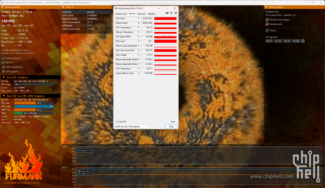Open the GPU Clock sensor dropdown
The height and width of the screenshot is (188, 325).
(x=139, y=19)
